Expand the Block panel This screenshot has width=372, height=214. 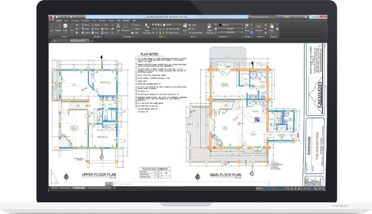coord(193,37)
